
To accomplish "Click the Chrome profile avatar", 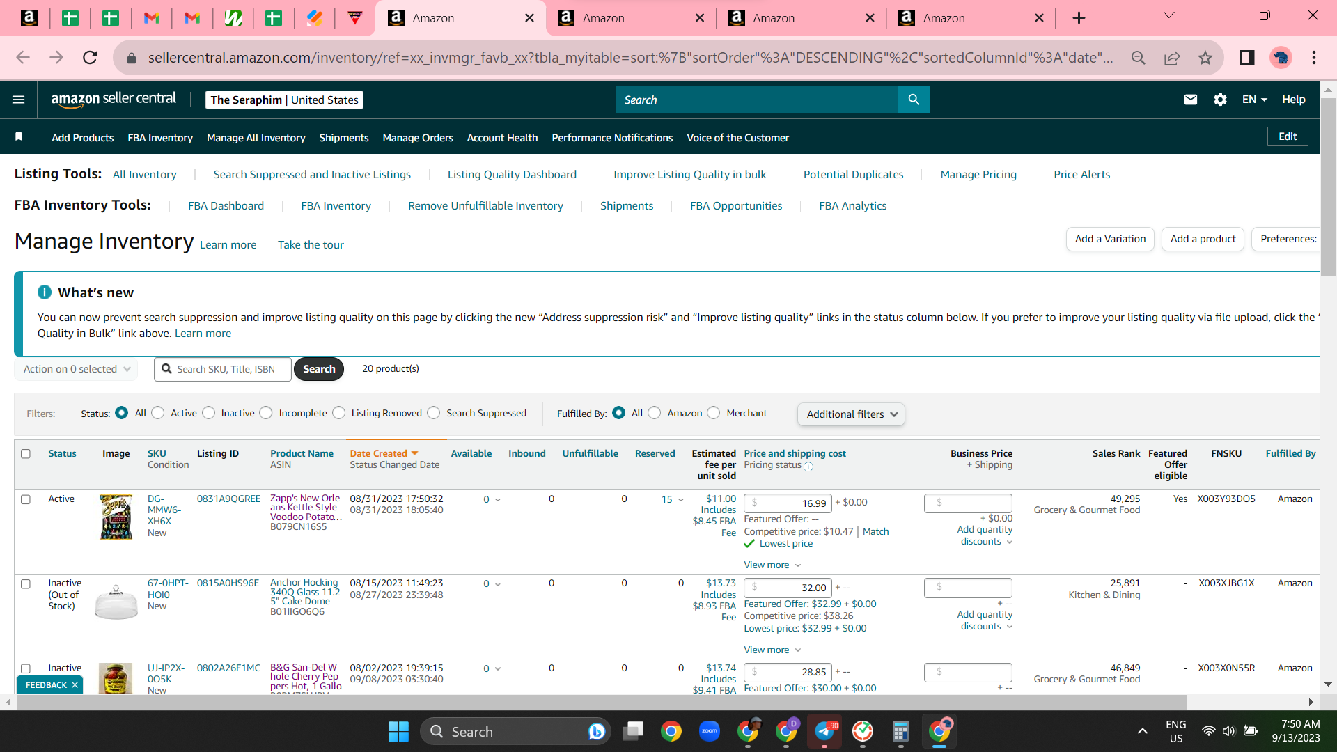I will click(1281, 58).
